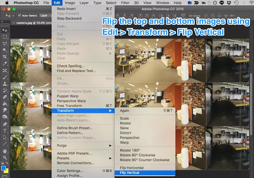
Task: Select the Crop tool
Action: (5, 57)
